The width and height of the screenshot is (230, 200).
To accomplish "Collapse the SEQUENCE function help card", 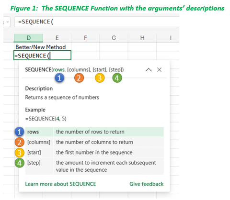I will [x=149, y=70].
